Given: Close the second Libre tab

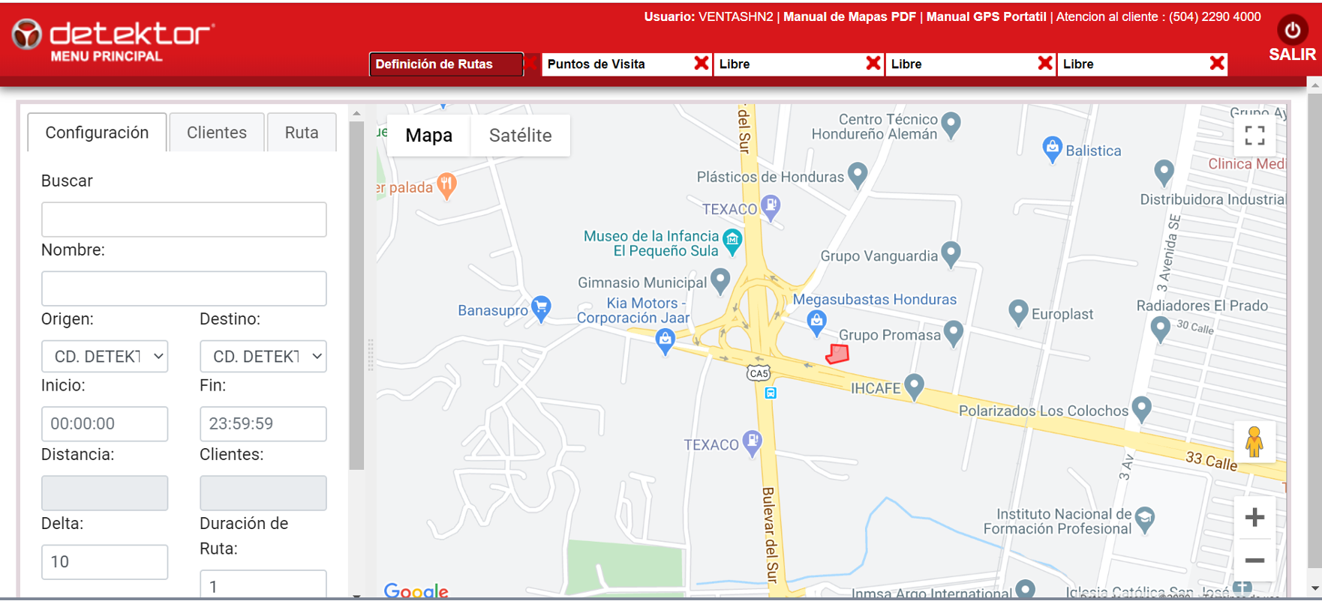Looking at the screenshot, I should tap(1045, 64).
